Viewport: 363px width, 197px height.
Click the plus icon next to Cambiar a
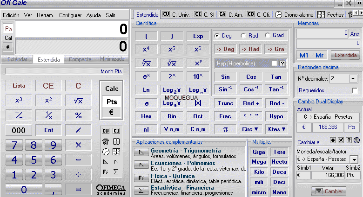coord(333,140)
